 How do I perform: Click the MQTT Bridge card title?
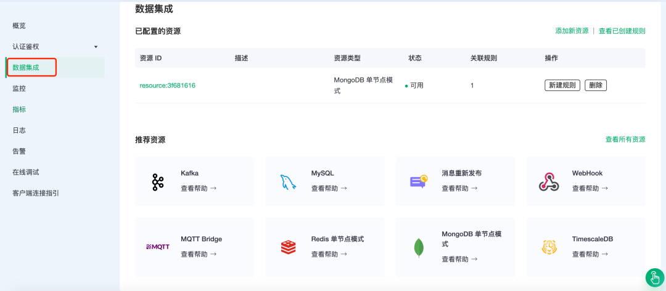coord(201,239)
